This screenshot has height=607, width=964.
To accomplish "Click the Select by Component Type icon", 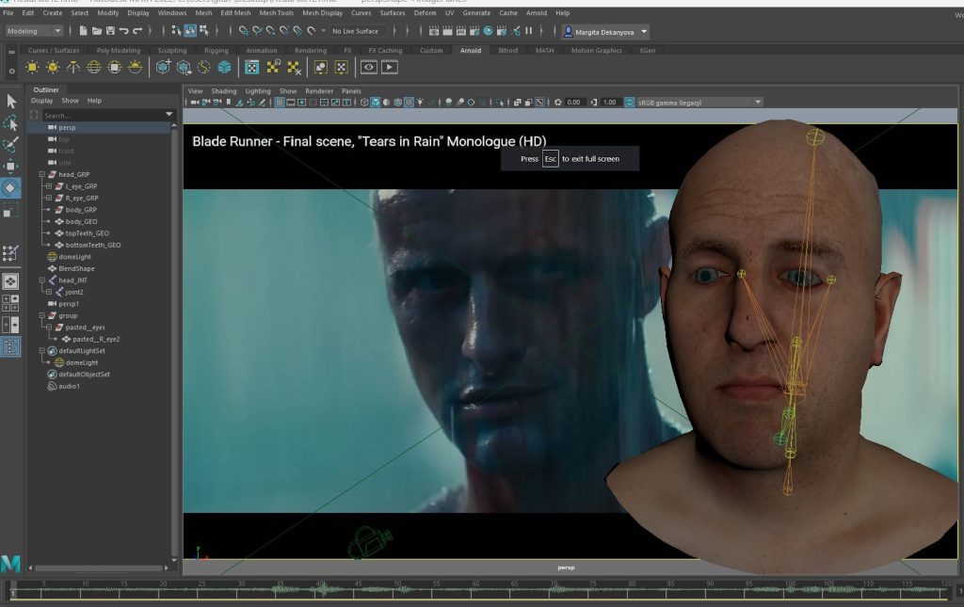I will click(204, 31).
